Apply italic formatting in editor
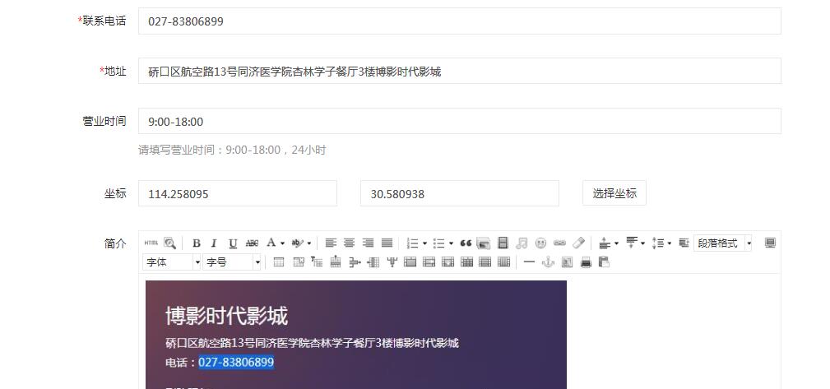 coord(214,243)
